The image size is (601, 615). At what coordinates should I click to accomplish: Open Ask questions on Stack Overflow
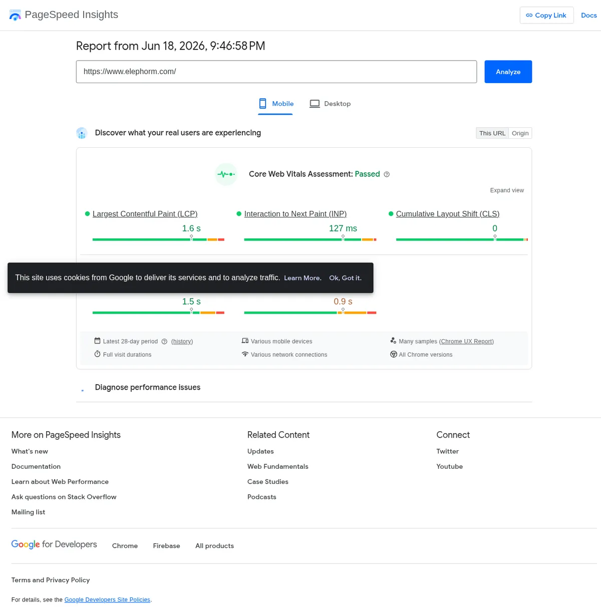(64, 497)
